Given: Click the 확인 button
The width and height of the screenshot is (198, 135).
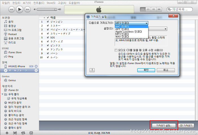Looking at the screenshot, I should 146,70.
